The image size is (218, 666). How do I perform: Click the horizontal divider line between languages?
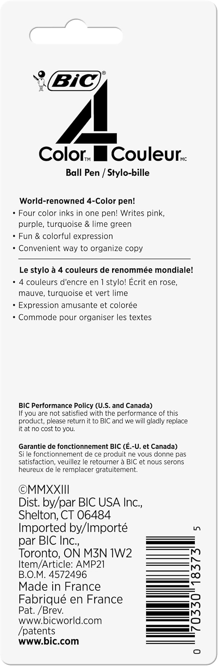pos(104,258)
